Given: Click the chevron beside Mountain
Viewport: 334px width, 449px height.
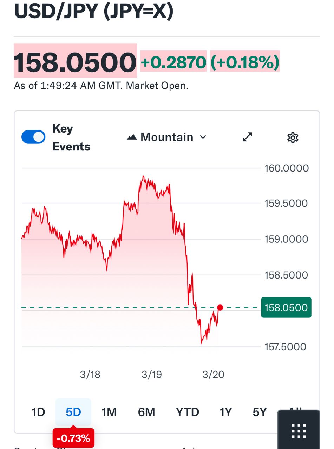Looking at the screenshot, I should point(203,137).
